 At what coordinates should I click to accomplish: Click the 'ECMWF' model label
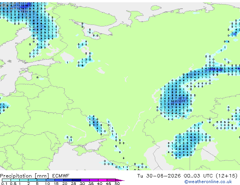tap(61, 176)
